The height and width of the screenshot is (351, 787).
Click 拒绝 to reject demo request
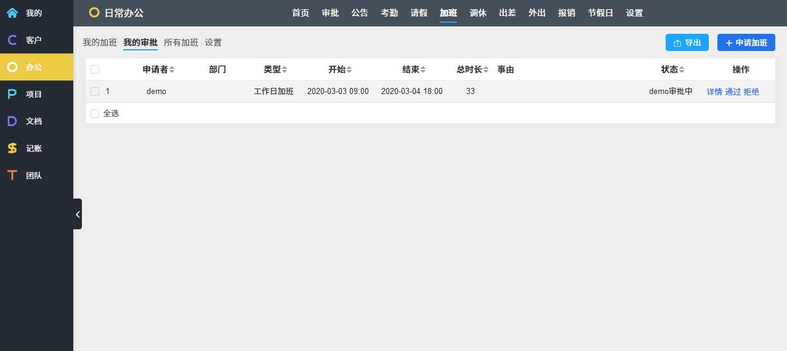[751, 92]
